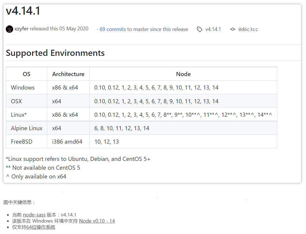Click Node versions in the OSX row

click(183, 101)
